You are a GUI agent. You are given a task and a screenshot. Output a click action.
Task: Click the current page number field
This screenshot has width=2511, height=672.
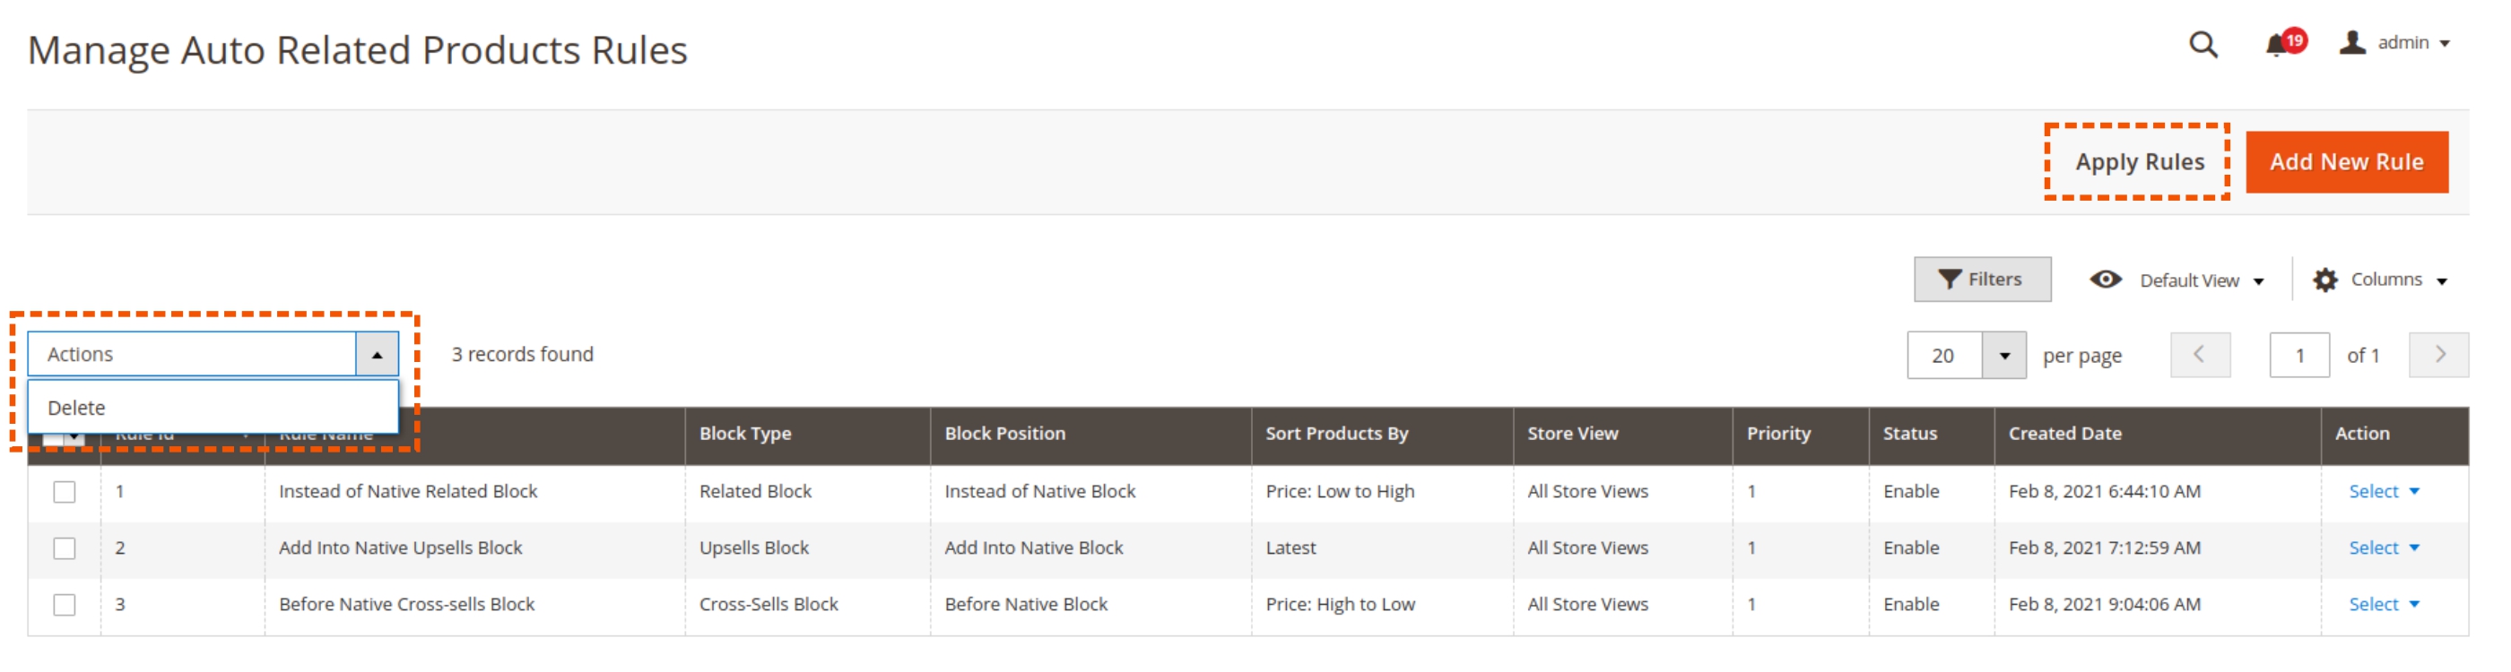2298,357
